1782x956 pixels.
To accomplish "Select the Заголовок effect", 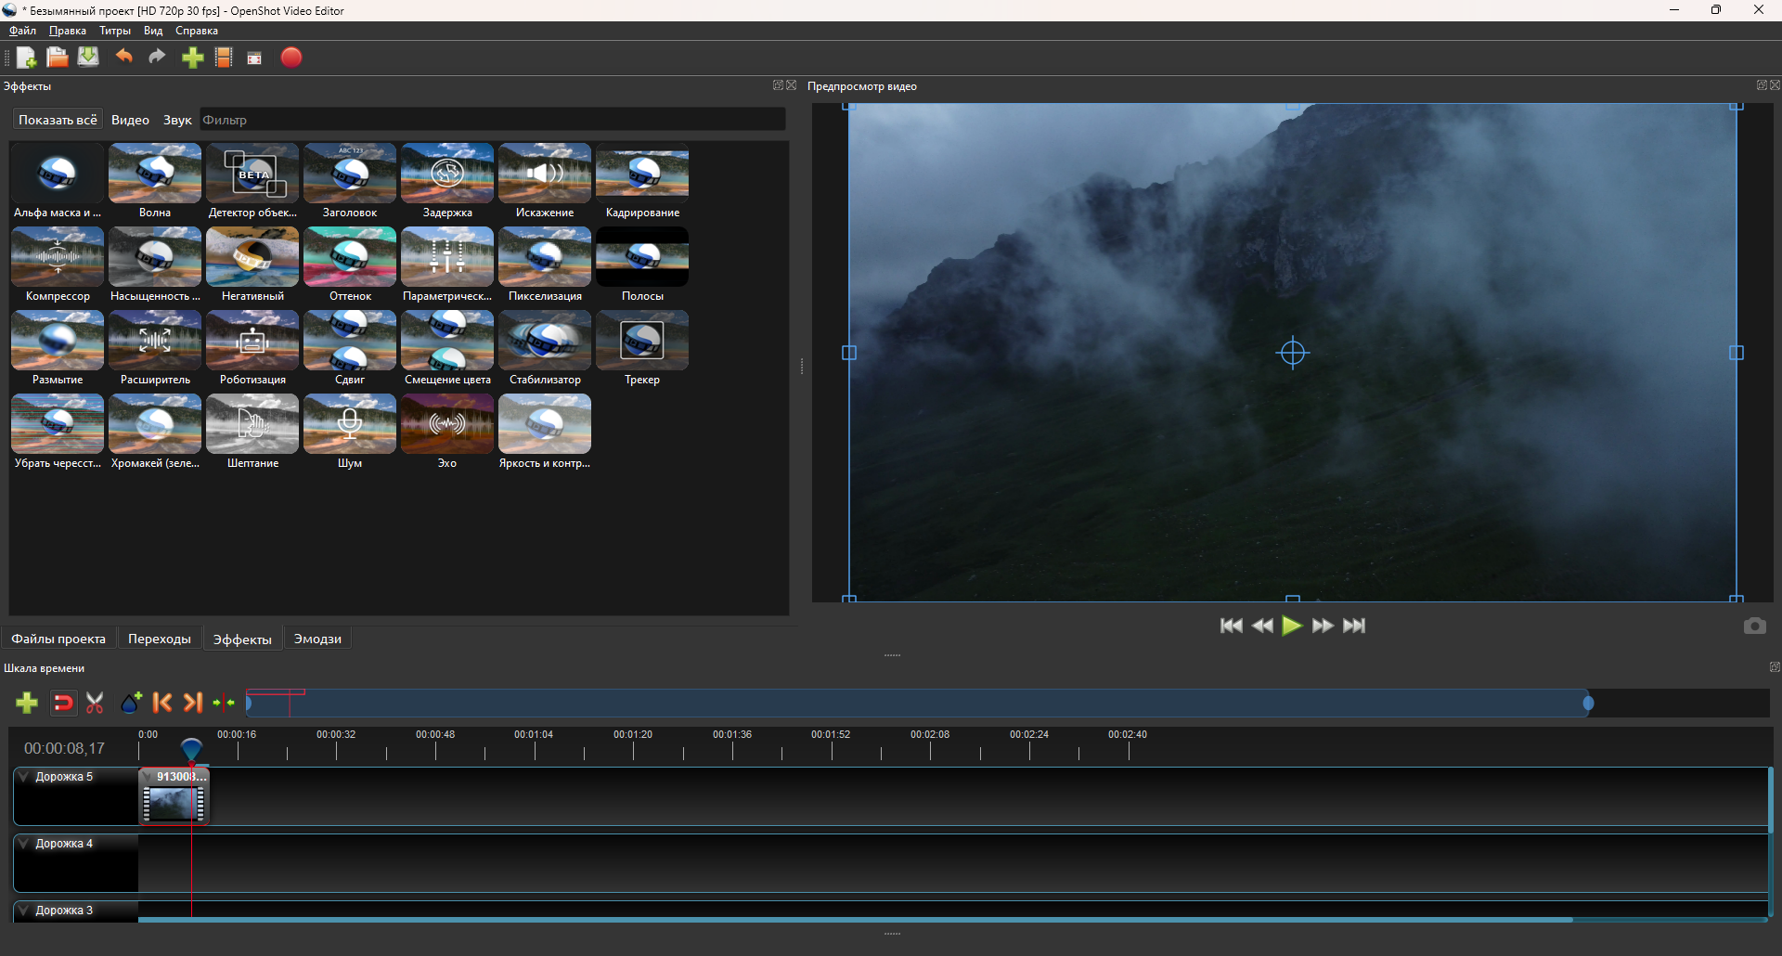I will 350,182.
